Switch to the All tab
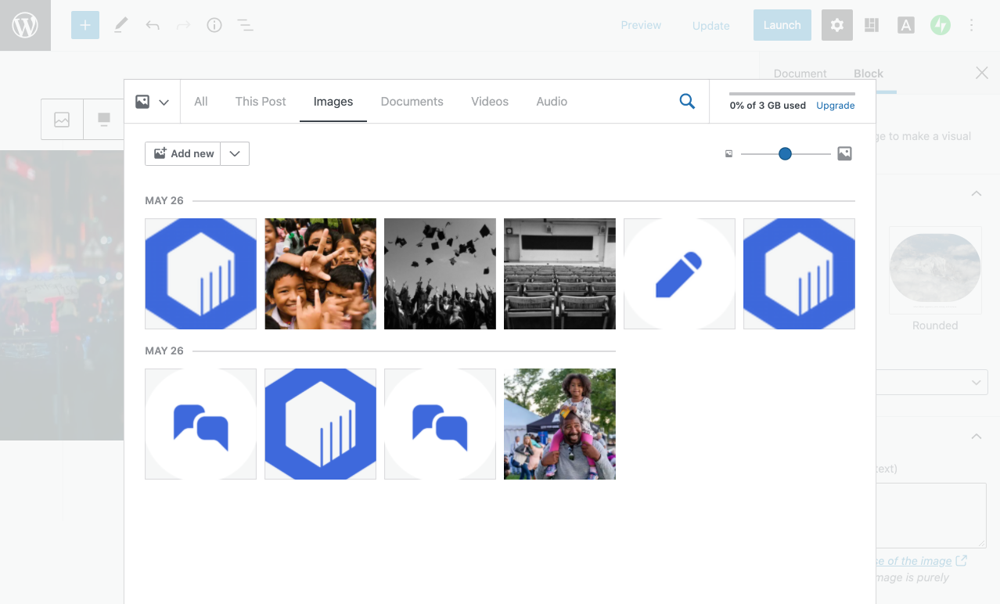This screenshot has height=604, width=1000. [x=201, y=102]
